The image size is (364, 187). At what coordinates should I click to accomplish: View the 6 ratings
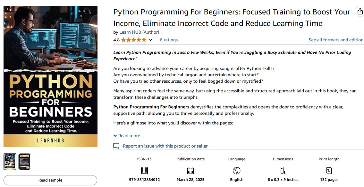[169, 40]
